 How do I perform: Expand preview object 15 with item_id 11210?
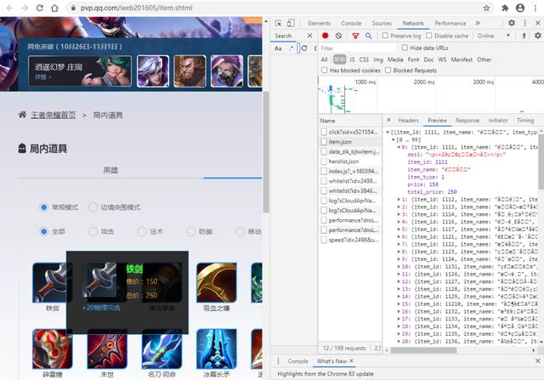point(399,304)
